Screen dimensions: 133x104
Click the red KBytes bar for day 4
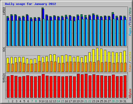pyautogui.click(x=20, y=87)
